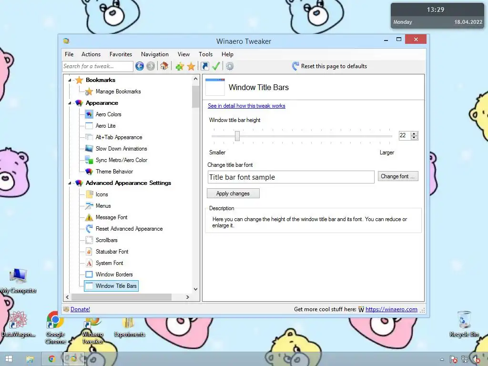Viewport: 488px width, 366px height.
Task: Click the Statusbar Font icon
Action: point(89,252)
